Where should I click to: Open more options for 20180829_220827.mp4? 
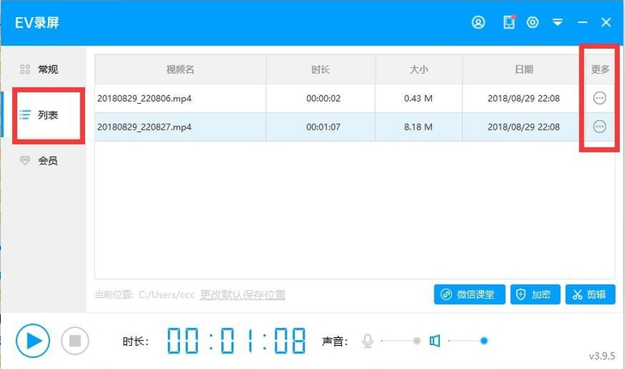click(x=599, y=126)
